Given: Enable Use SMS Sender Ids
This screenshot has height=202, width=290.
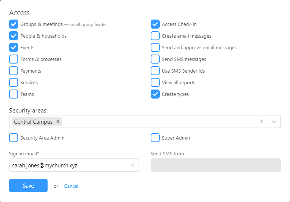Looking at the screenshot, I should pyautogui.click(x=155, y=71).
